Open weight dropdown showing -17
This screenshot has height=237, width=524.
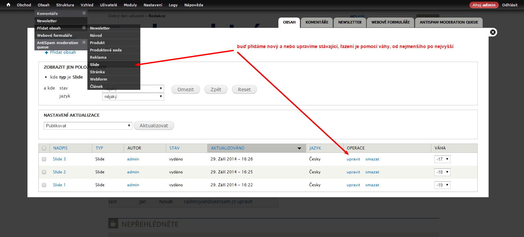[x=442, y=159]
